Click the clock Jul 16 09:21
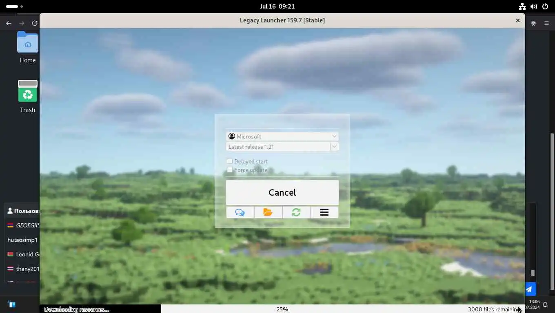The height and width of the screenshot is (313, 555). 277,7
